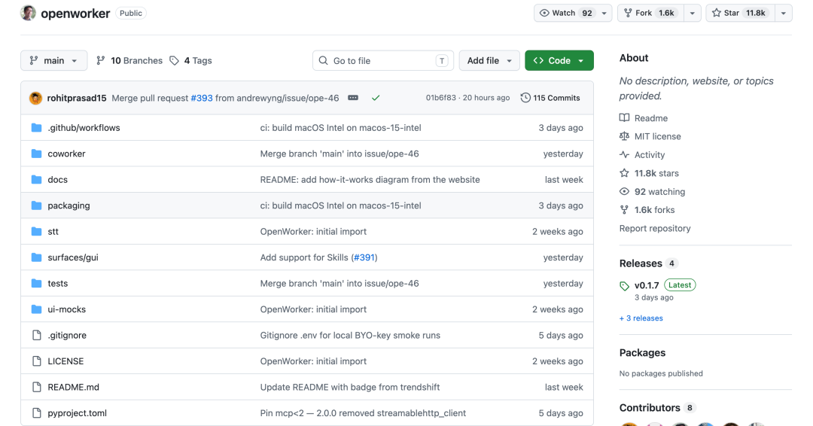The height and width of the screenshot is (426, 813).
Task: Star the openworker repository
Action: [739, 13]
